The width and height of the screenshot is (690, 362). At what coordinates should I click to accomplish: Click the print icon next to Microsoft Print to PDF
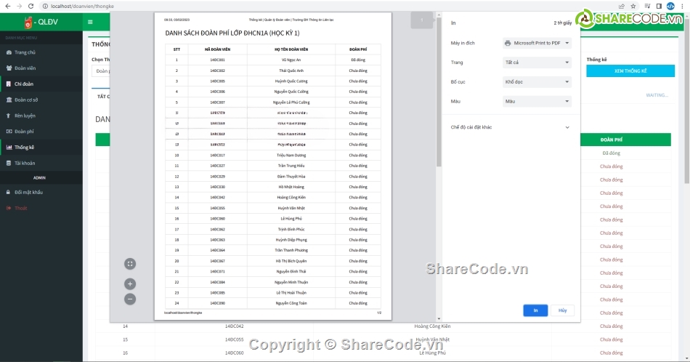coord(508,43)
